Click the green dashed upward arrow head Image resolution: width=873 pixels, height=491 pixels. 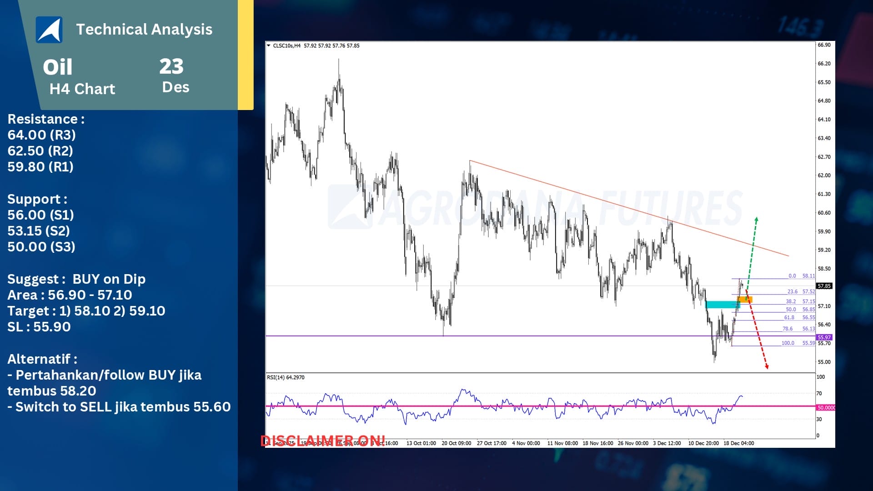click(757, 220)
